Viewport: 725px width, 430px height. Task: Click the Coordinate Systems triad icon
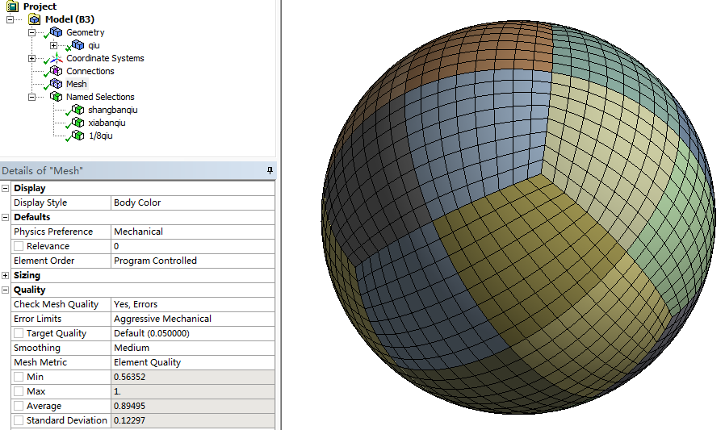(x=56, y=58)
